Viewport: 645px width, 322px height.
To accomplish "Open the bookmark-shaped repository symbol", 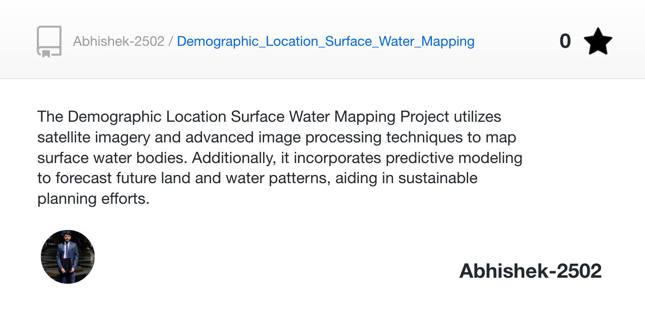I will point(49,41).
